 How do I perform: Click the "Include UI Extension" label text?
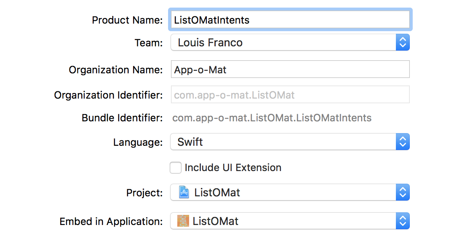point(233,168)
